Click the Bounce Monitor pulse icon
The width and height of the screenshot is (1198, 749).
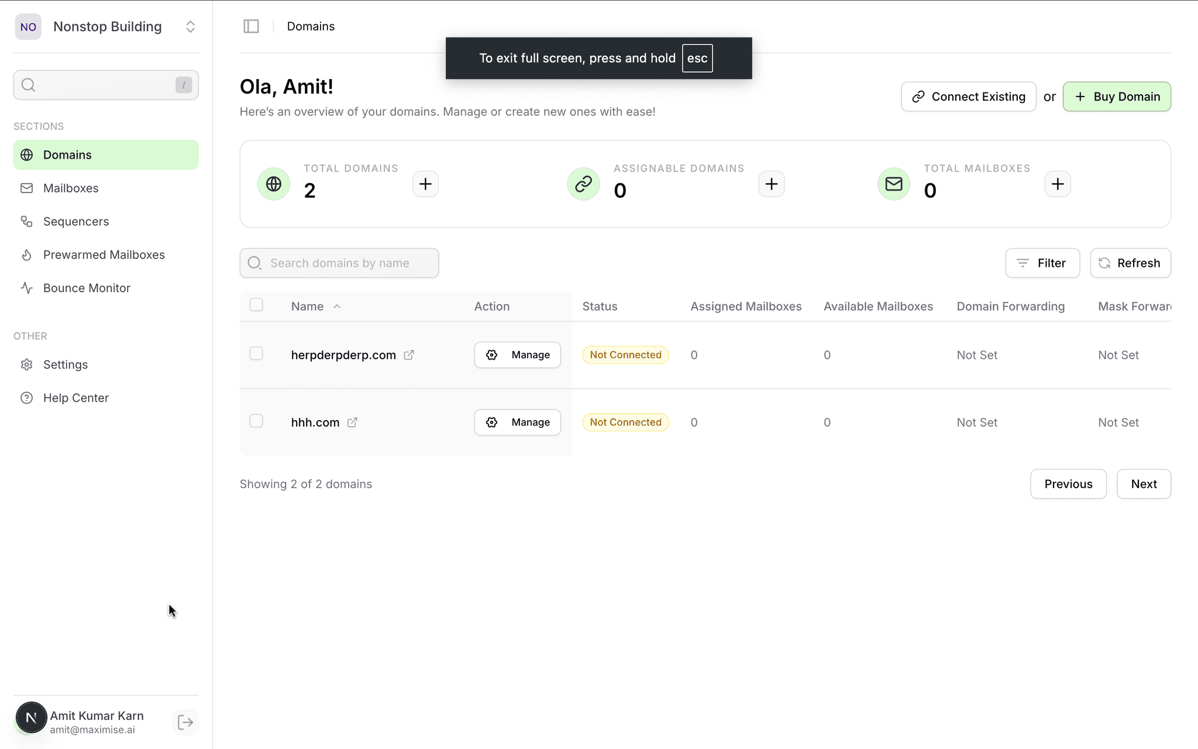[x=27, y=288]
